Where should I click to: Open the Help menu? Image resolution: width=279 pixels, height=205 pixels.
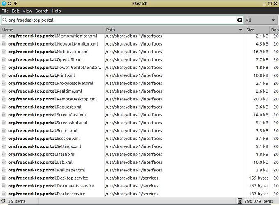click(x=56, y=11)
